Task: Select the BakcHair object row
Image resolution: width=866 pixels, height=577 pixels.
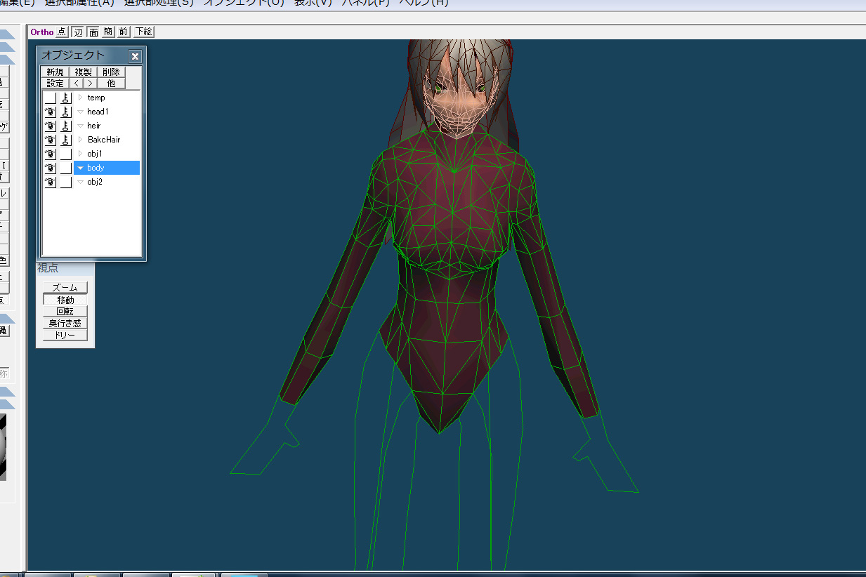Action: (107, 140)
